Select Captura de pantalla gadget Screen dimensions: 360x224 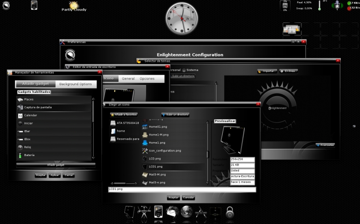pos(54,107)
